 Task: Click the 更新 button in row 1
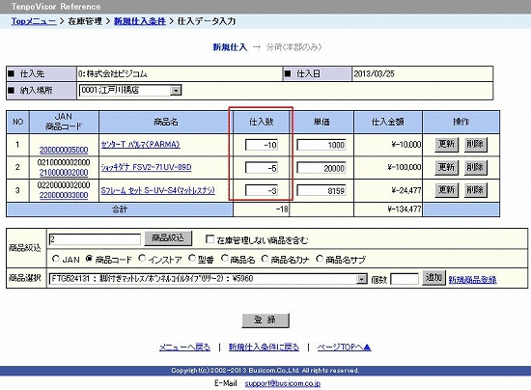click(446, 145)
